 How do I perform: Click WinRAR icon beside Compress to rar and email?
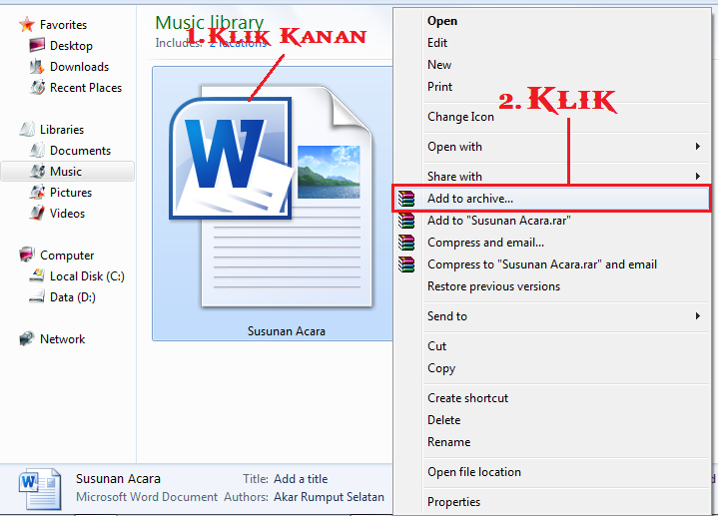(406, 264)
